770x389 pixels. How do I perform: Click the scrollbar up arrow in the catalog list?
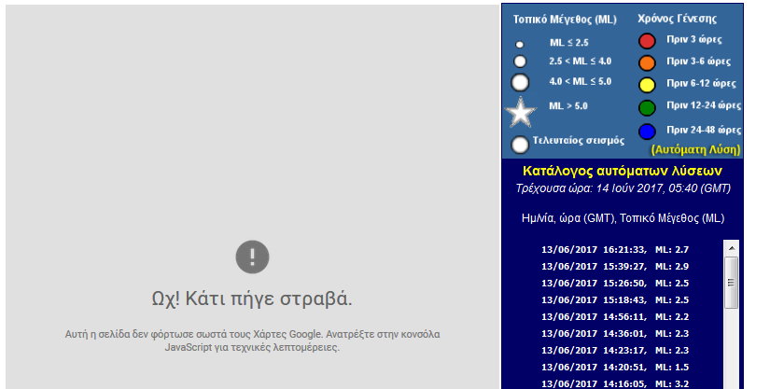click(x=732, y=248)
